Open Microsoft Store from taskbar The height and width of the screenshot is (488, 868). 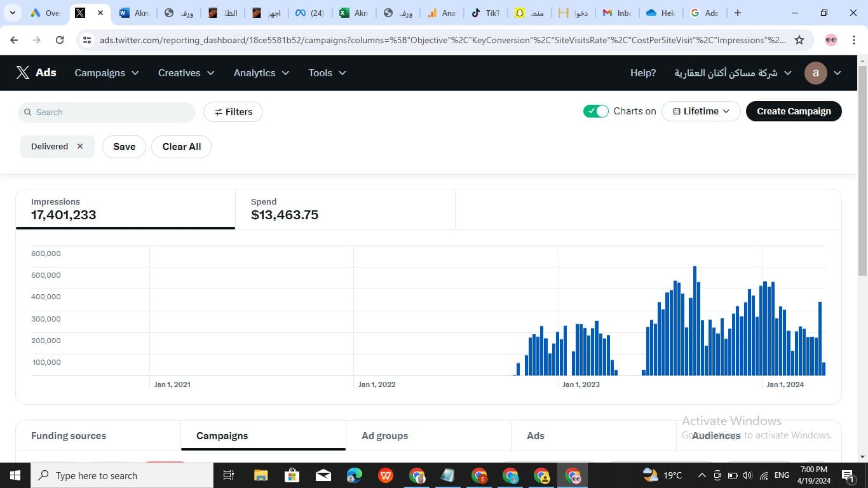point(292,475)
